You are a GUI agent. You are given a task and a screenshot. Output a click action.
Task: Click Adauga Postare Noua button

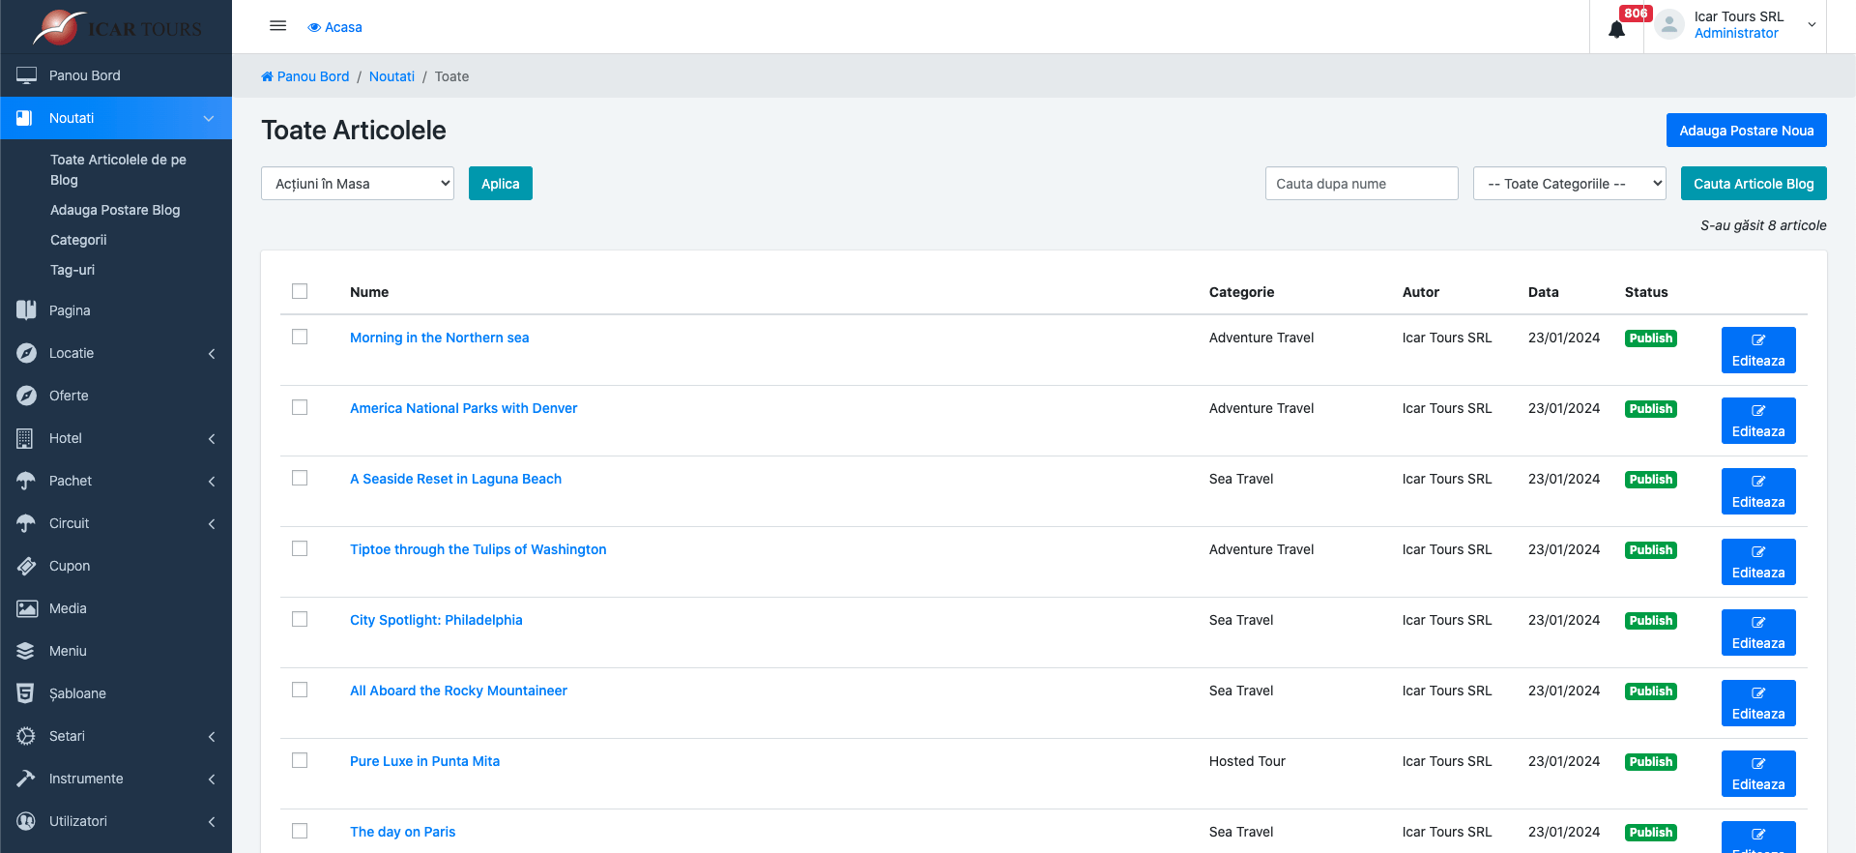point(1747,131)
